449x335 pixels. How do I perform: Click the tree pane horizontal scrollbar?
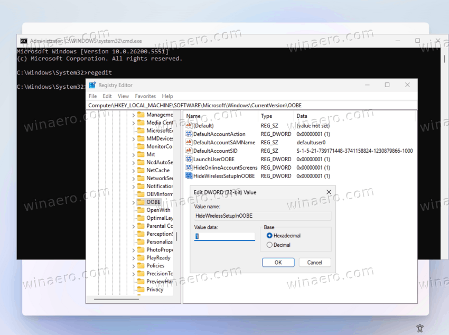click(x=117, y=299)
